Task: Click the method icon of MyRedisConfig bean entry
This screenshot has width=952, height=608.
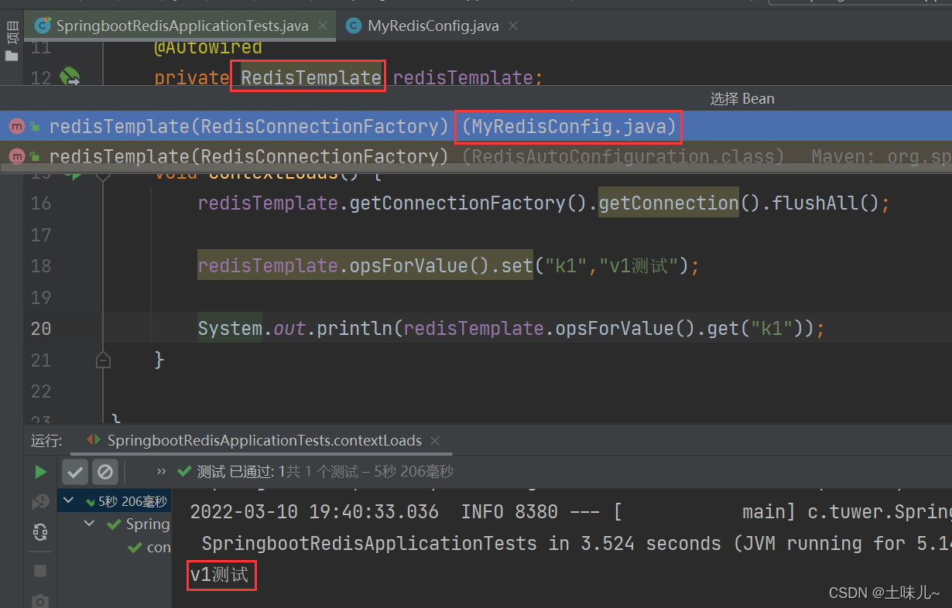Action: pos(16,126)
